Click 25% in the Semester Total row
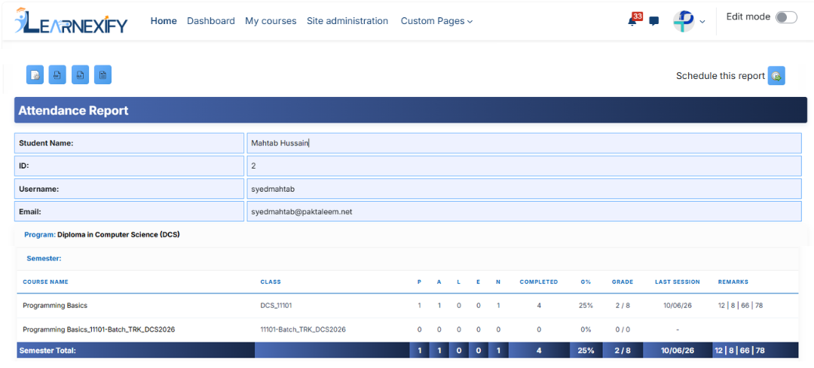The height and width of the screenshot is (368, 814). pos(586,351)
